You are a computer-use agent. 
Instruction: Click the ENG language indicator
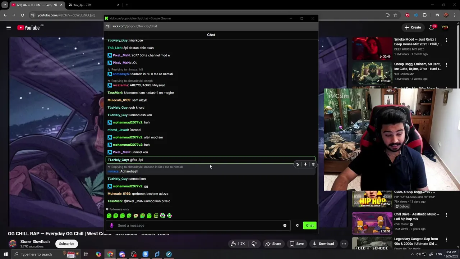click(439, 254)
